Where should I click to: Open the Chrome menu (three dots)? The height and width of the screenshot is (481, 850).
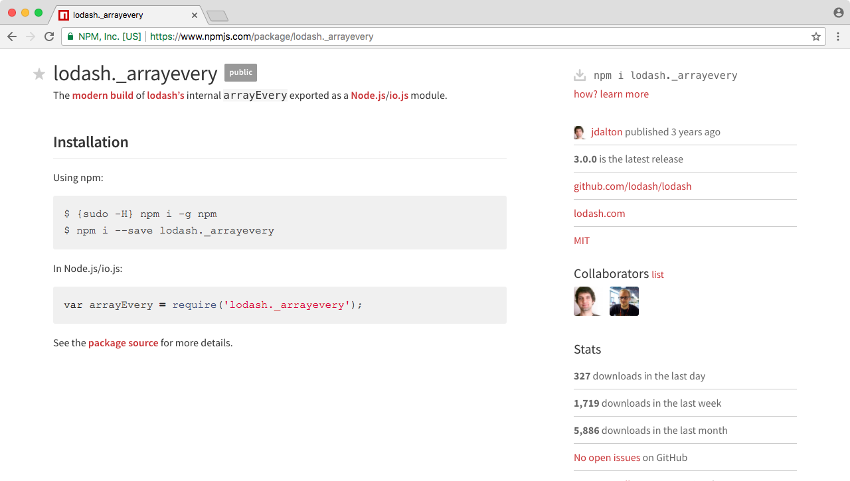[838, 36]
